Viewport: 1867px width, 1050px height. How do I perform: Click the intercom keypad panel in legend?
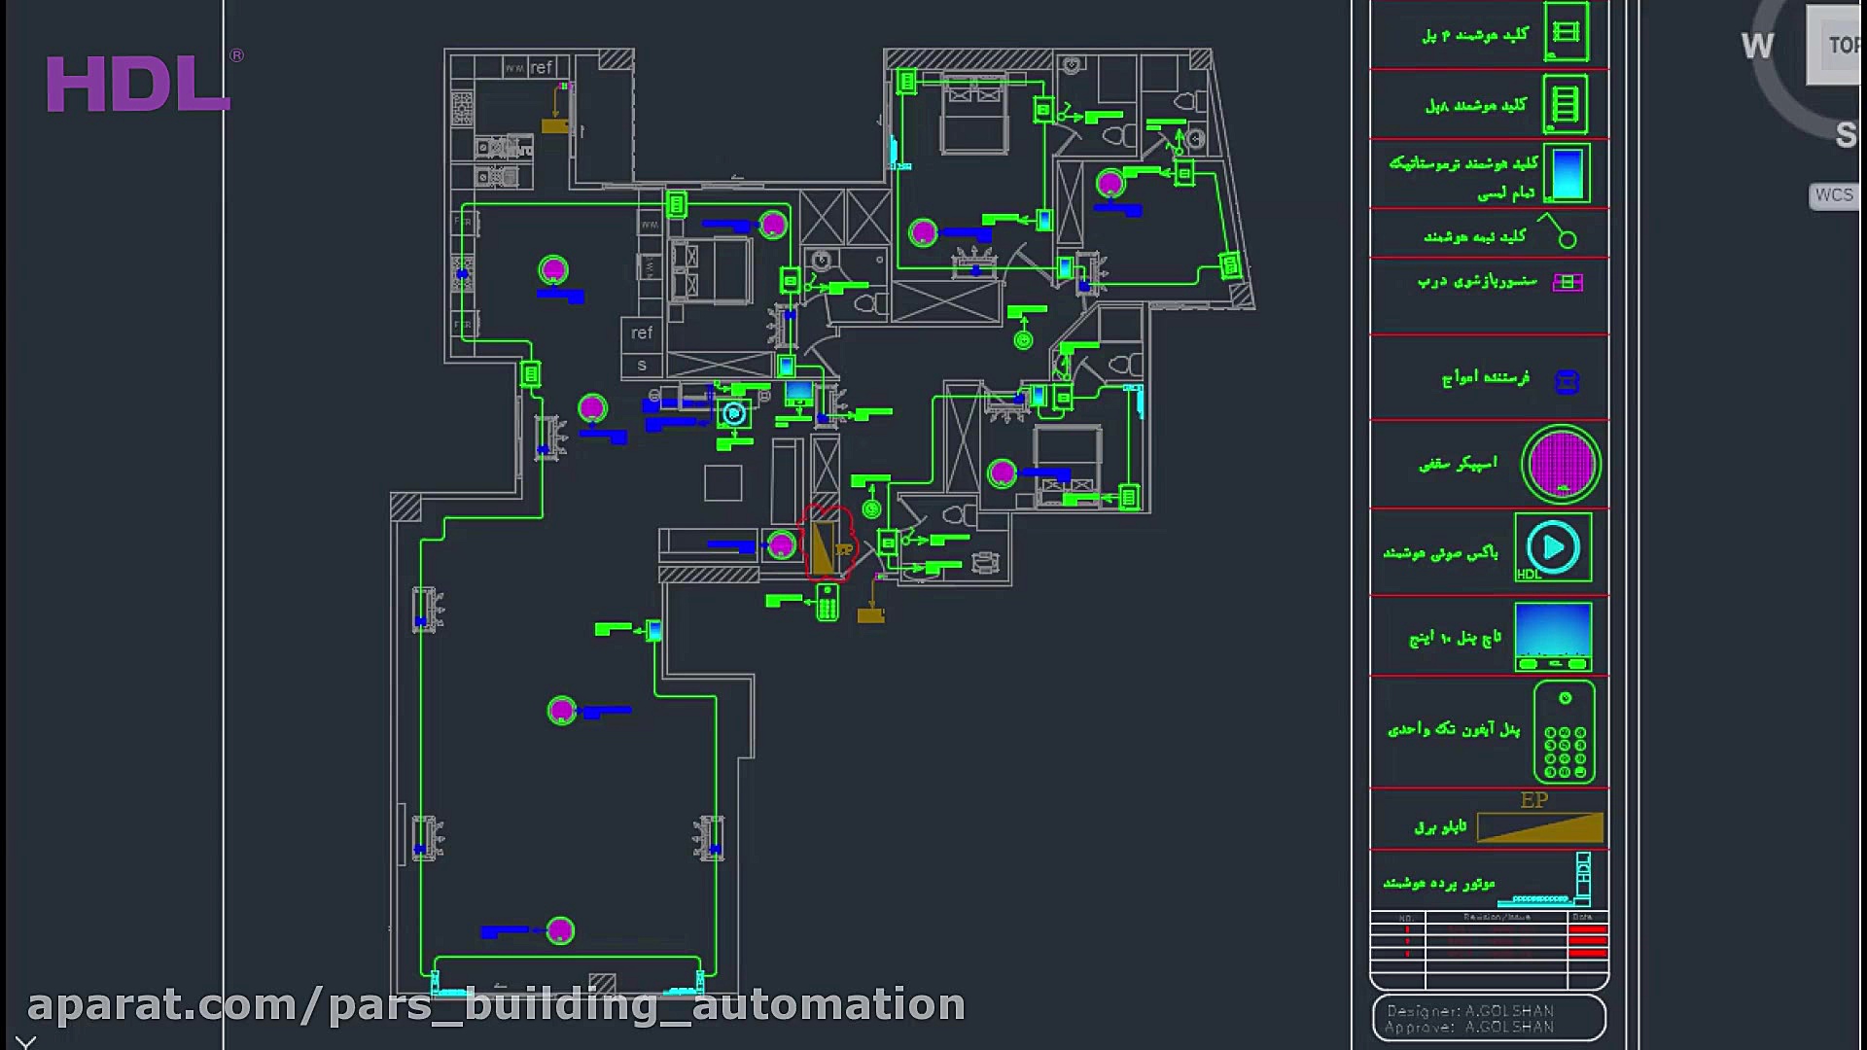click(1564, 732)
